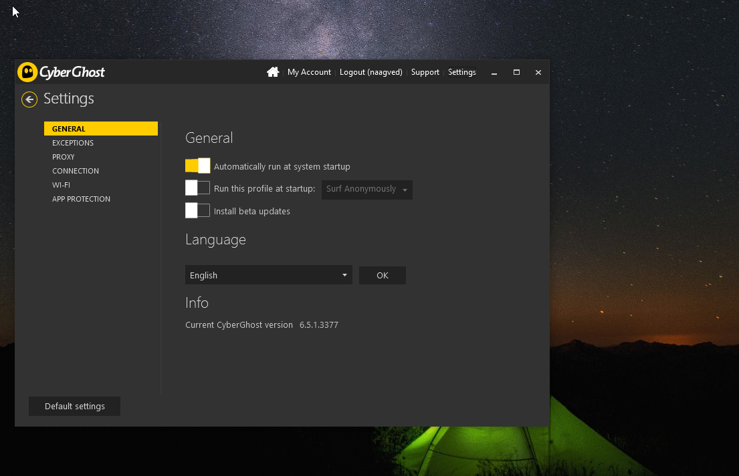The height and width of the screenshot is (476, 739).
Task: Open the Surf Anonymously profile dropdown
Action: pos(366,190)
